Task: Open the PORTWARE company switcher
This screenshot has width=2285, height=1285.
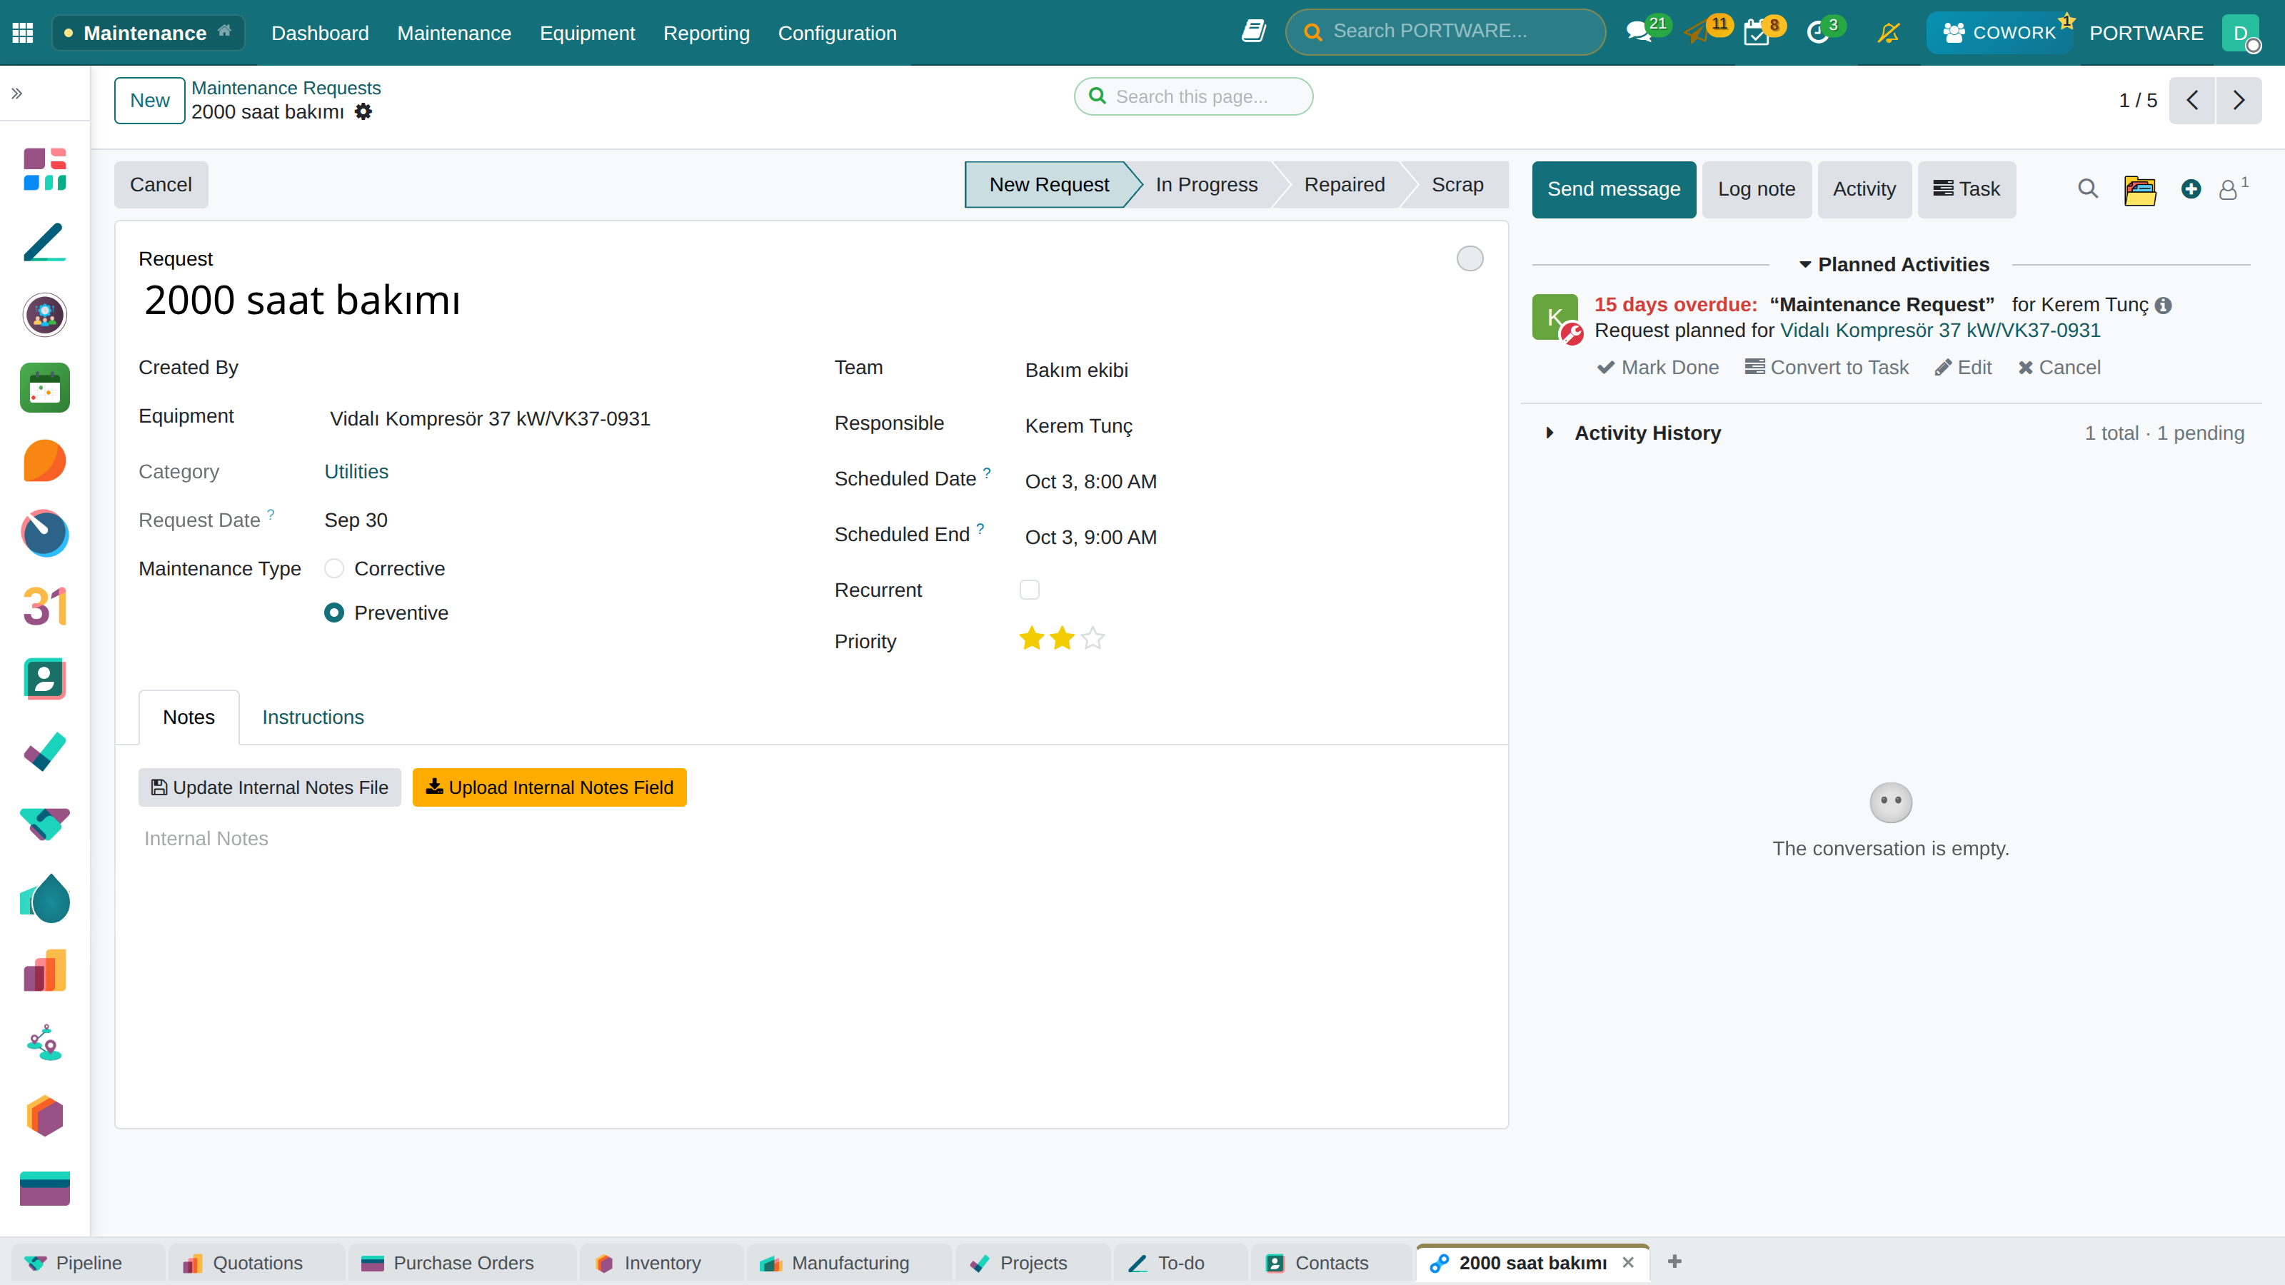Action: point(2146,33)
